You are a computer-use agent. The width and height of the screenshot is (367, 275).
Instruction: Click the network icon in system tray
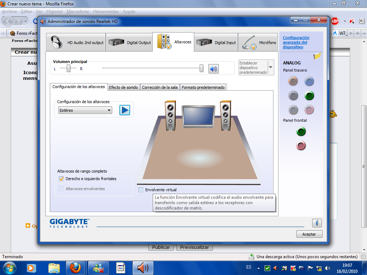tap(319, 268)
